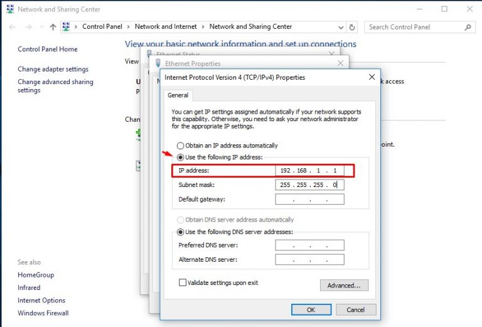
Task: Select Obtain an IP address automatically
Action: [181, 146]
